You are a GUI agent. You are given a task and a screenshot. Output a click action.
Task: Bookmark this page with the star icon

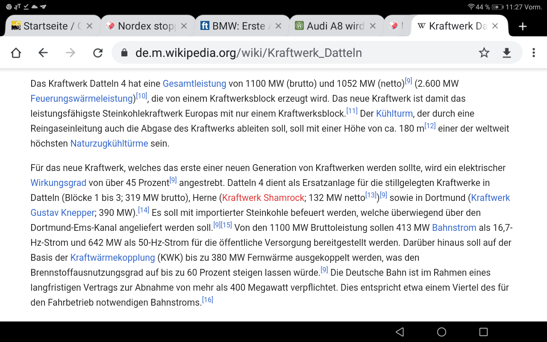484,53
